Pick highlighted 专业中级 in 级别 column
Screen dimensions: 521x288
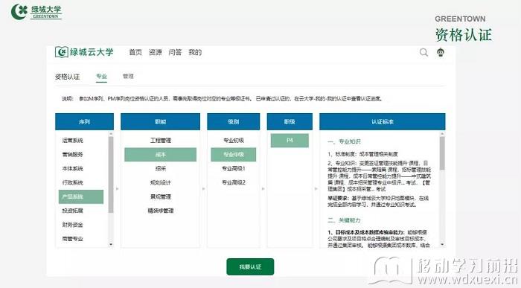click(x=234, y=155)
